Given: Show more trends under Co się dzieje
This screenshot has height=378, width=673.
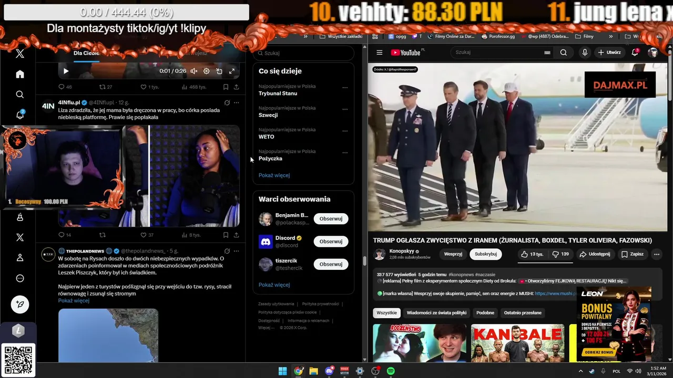Looking at the screenshot, I should point(274,175).
